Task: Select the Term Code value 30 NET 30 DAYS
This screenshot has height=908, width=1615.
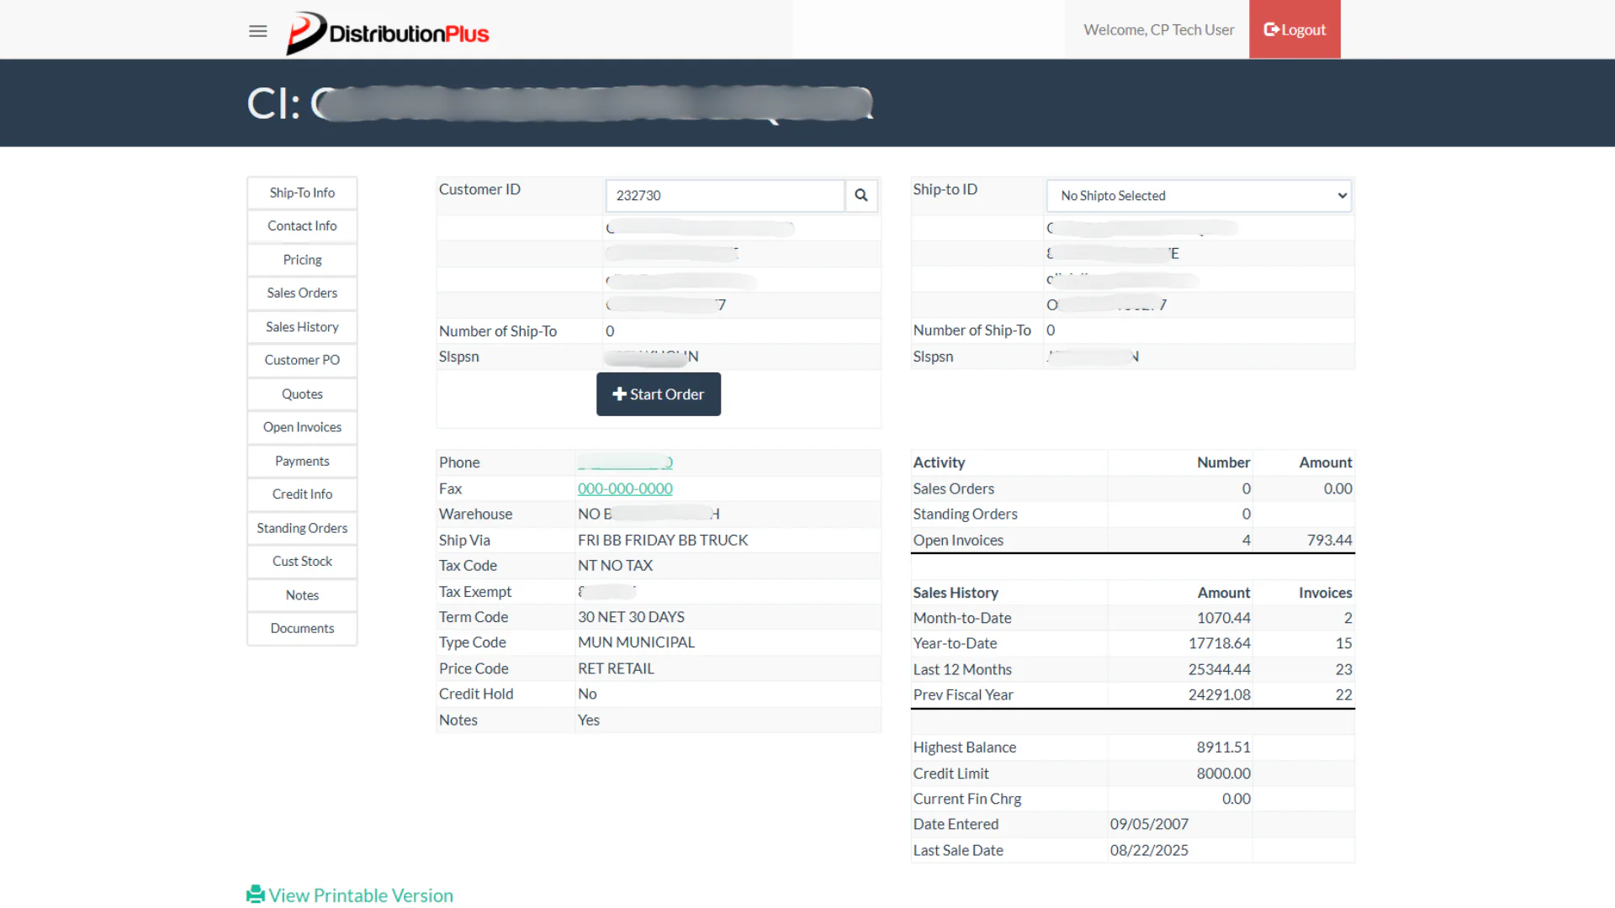Action: coord(631,617)
